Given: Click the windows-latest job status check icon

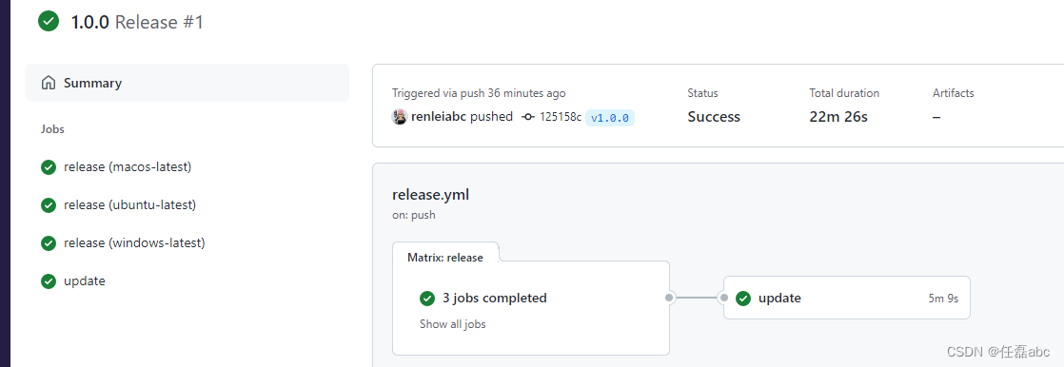Looking at the screenshot, I should pyautogui.click(x=49, y=242).
